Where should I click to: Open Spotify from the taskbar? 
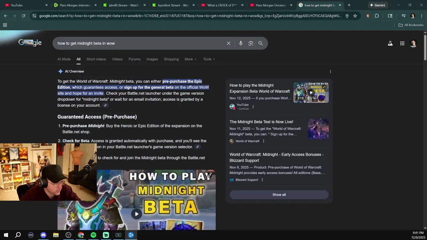(x=93, y=235)
